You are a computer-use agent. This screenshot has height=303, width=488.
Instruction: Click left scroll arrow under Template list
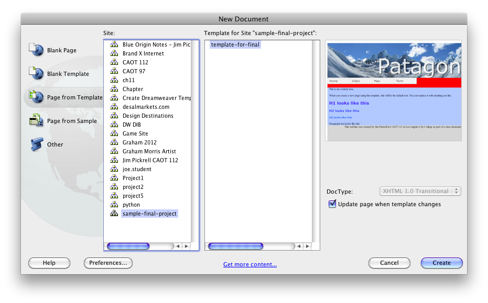(299, 246)
